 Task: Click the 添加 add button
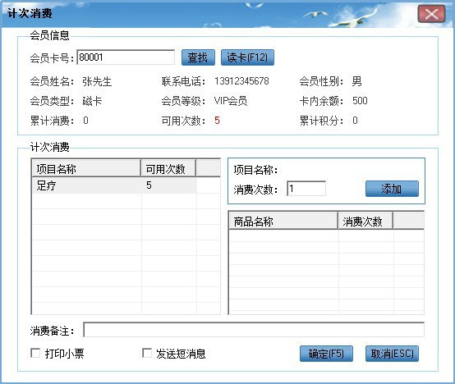tap(392, 189)
